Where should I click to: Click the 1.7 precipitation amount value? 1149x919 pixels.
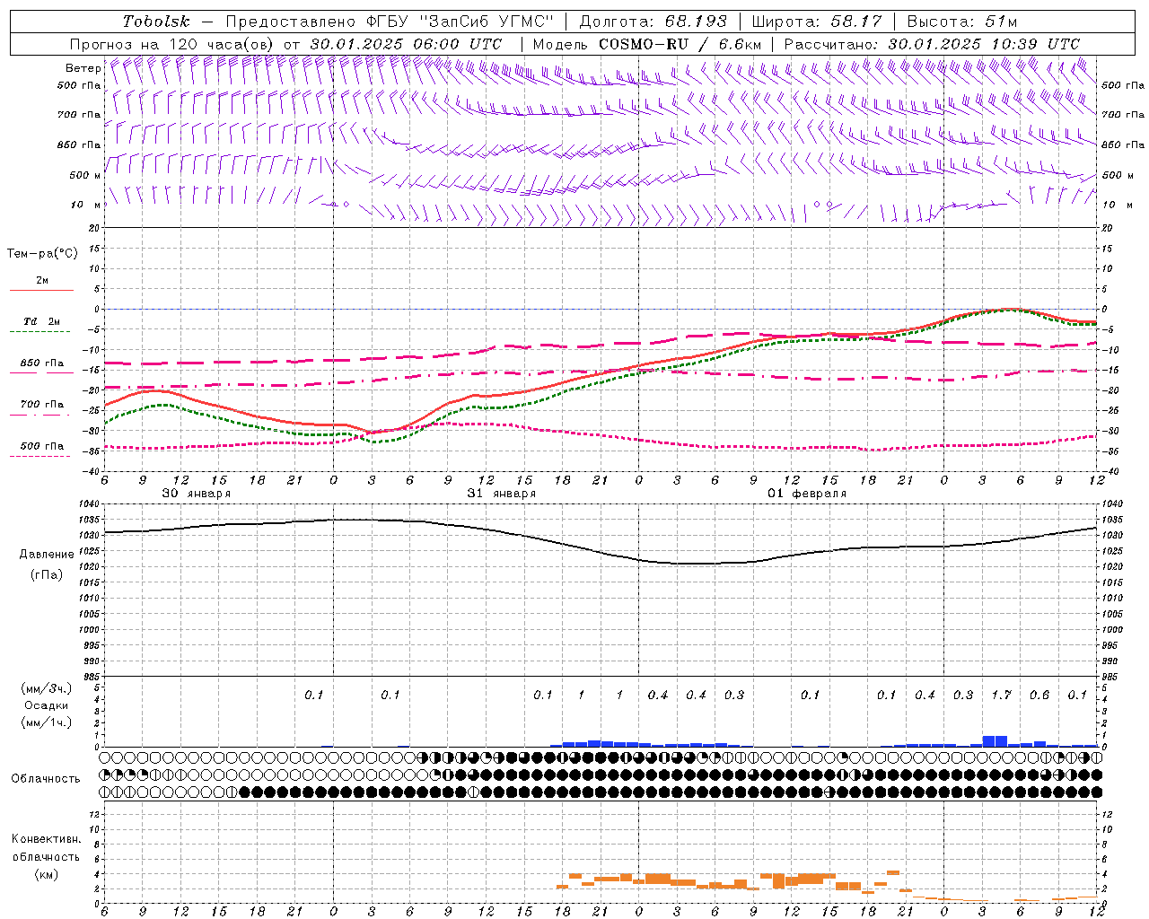1001,695
